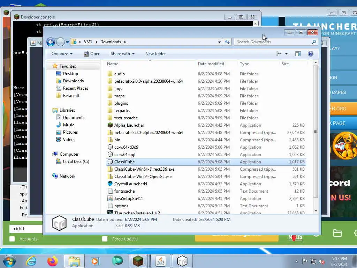
Task: Click the Forward navigation arrow in Explorer
Action: [60, 42]
